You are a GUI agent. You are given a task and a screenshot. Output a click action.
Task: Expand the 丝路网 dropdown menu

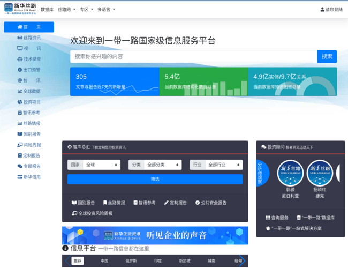66,9
